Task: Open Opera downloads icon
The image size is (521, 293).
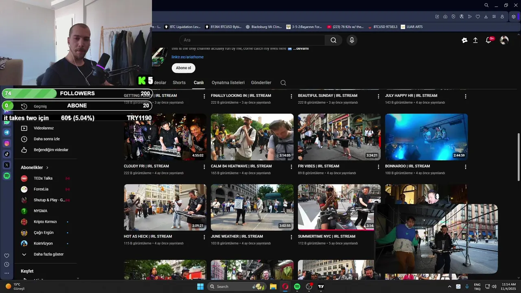Action: pos(486,17)
